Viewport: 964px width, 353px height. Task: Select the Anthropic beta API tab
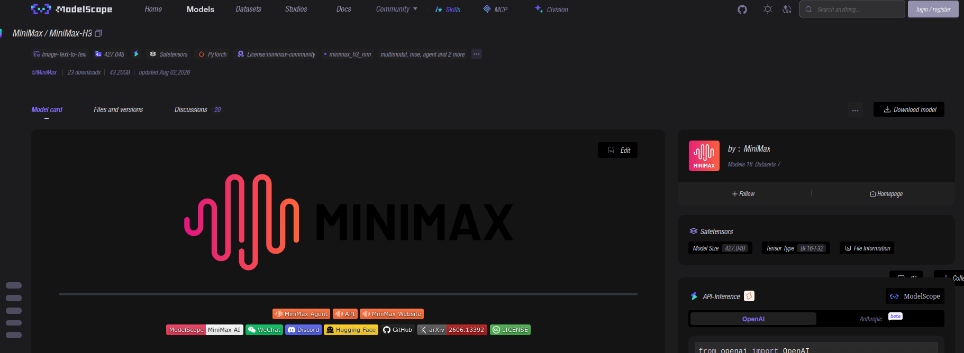tap(880, 319)
